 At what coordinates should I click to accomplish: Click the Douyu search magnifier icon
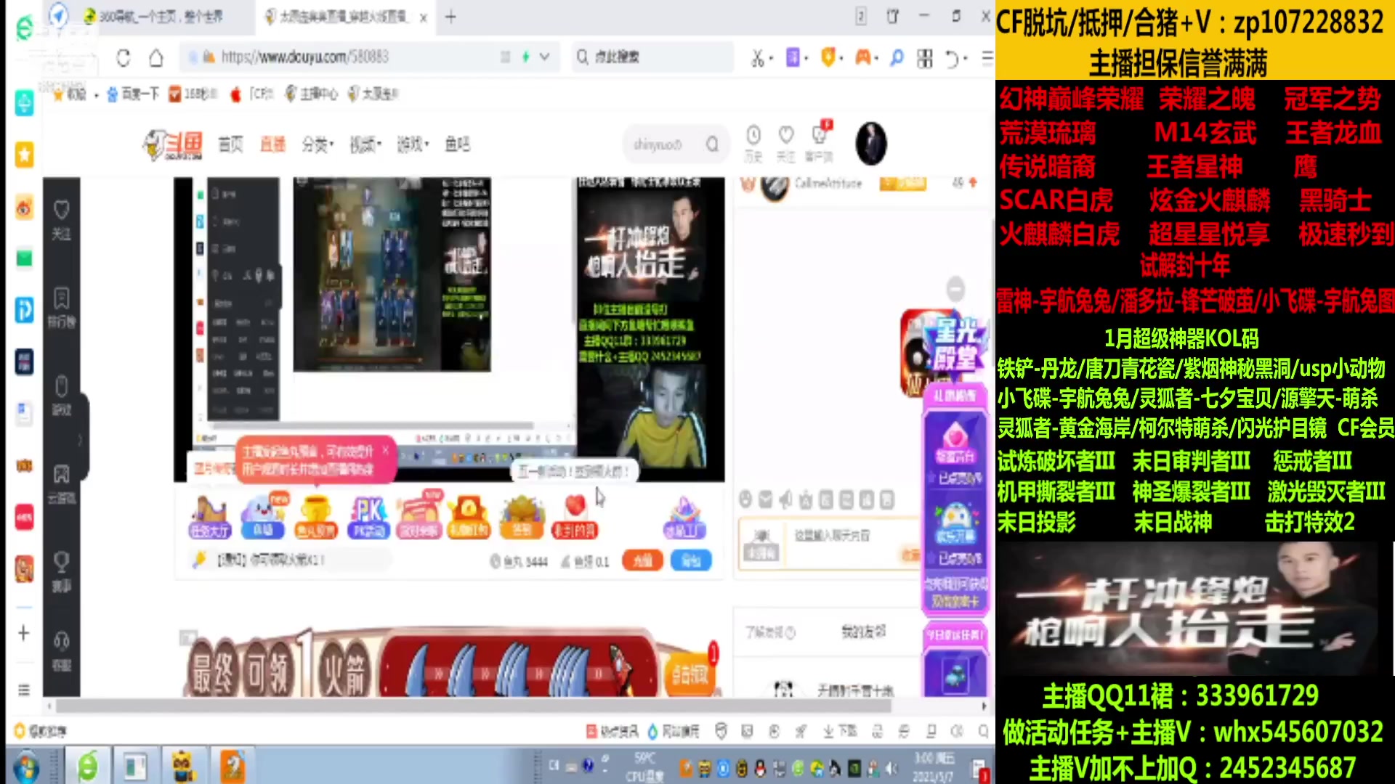pos(713,144)
